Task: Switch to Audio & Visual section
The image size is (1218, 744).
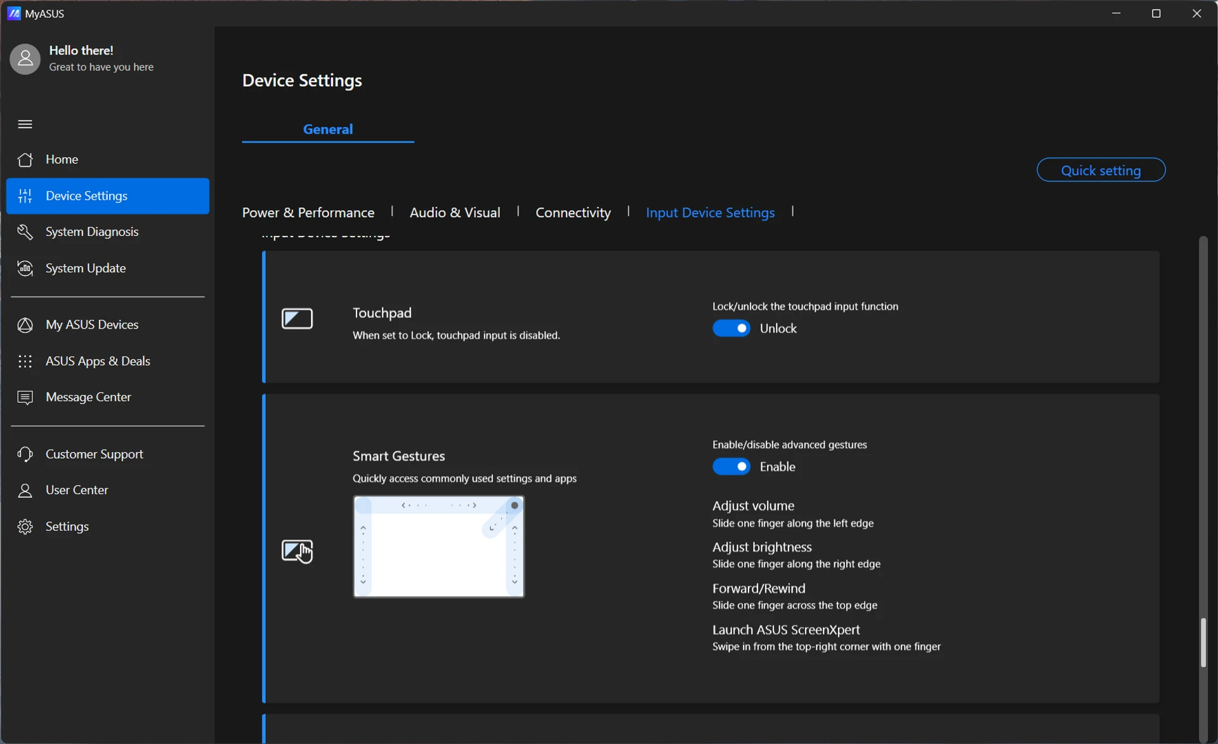Action: click(455, 212)
